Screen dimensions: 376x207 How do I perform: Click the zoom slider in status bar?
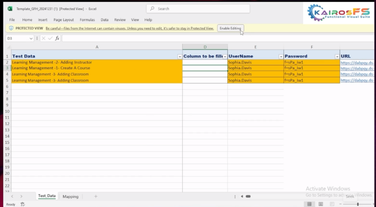coord(358,204)
